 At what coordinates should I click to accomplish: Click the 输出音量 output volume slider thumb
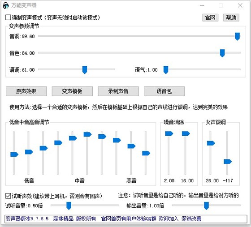[x=207, y=206]
